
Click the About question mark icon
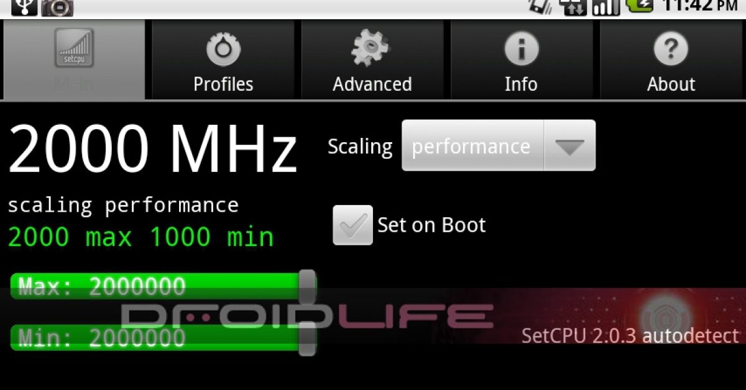[x=671, y=50]
